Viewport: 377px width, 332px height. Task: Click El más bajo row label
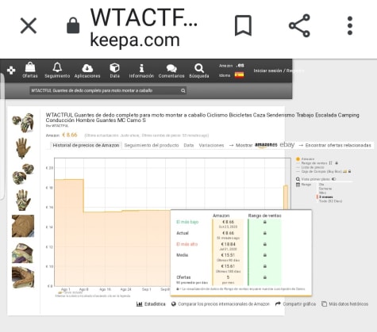click(187, 222)
